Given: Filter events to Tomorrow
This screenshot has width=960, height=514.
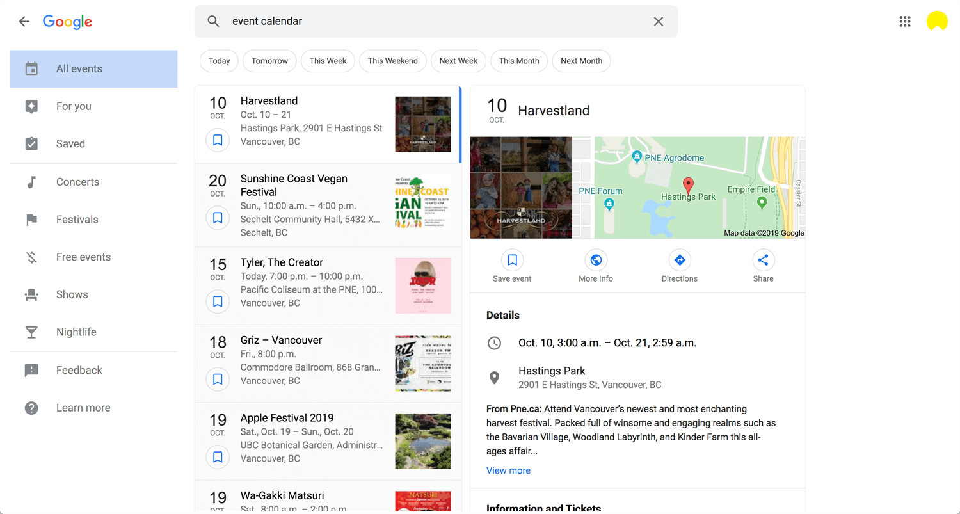Looking at the screenshot, I should 269,61.
